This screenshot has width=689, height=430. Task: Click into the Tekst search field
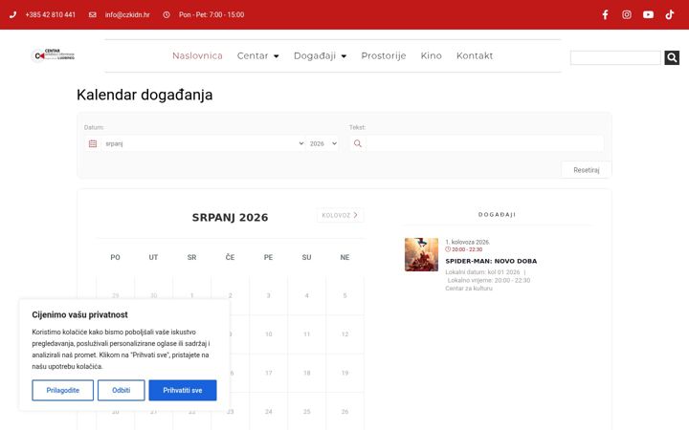(x=484, y=143)
